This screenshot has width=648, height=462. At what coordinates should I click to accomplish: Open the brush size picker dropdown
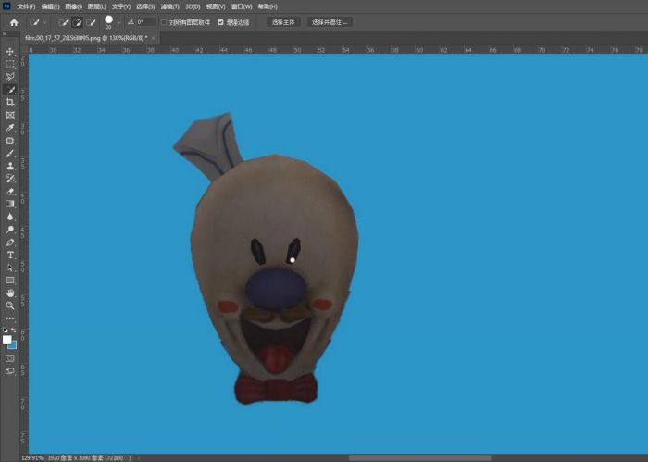(x=118, y=21)
